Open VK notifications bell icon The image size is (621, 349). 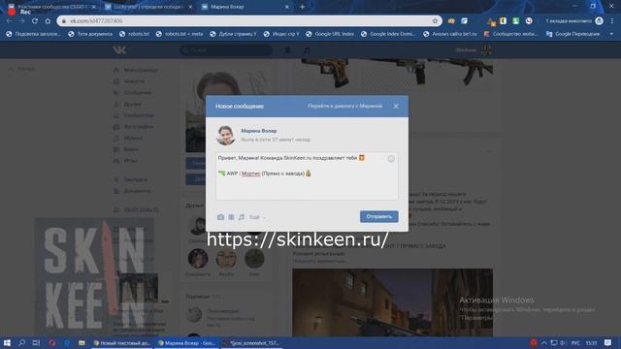[x=288, y=50]
